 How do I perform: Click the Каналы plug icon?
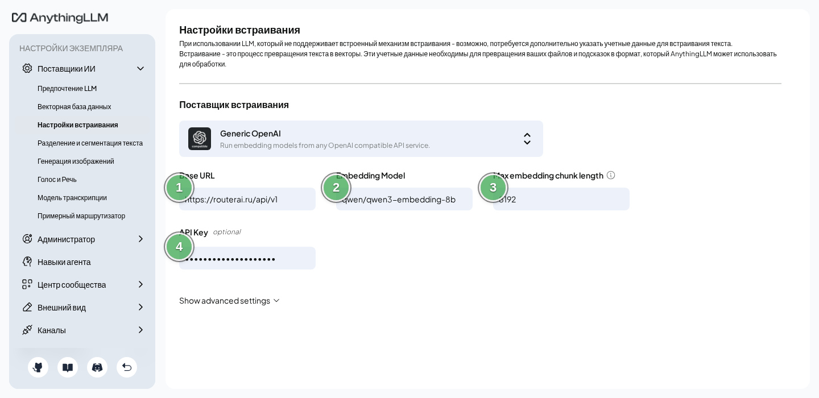click(x=27, y=330)
